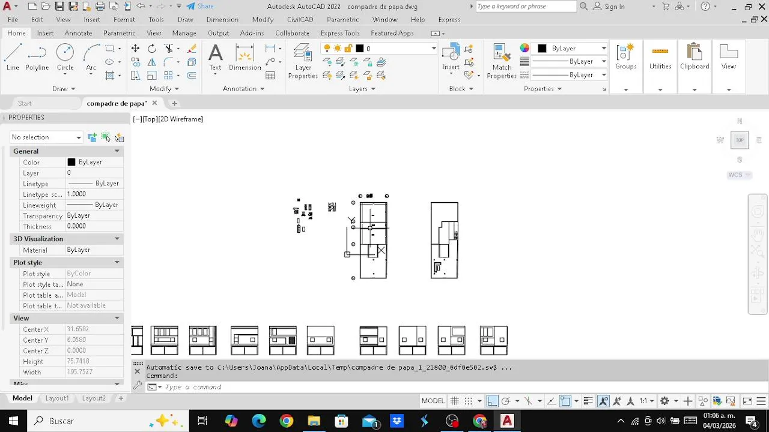The width and height of the screenshot is (769, 432).
Task: Click the Insert block button
Action: pyautogui.click(x=451, y=58)
